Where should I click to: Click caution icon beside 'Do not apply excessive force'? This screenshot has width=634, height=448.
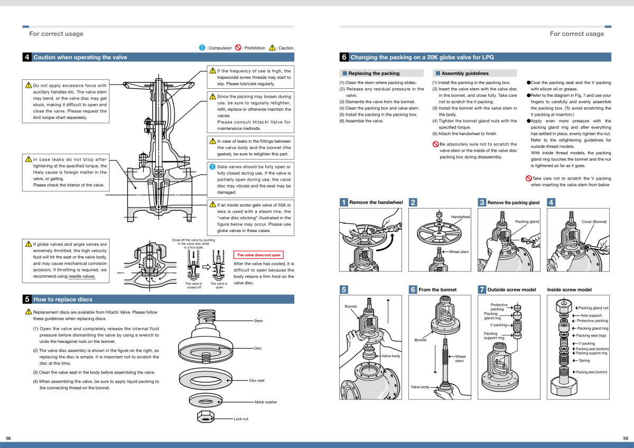click(x=29, y=85)
